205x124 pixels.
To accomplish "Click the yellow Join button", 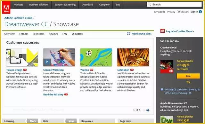I will click(188, 76).
